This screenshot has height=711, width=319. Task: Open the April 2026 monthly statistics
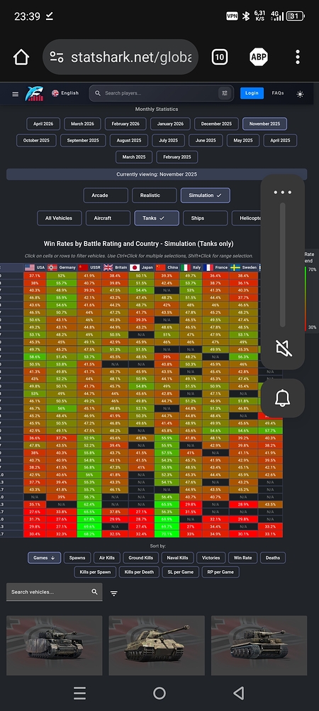click(43, 124)
